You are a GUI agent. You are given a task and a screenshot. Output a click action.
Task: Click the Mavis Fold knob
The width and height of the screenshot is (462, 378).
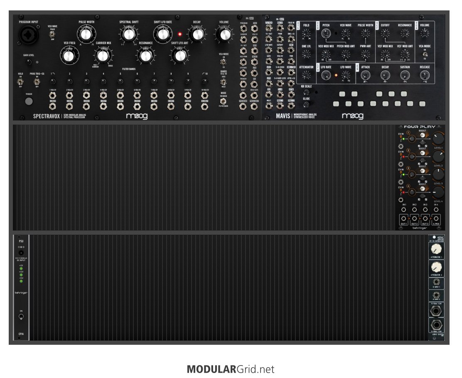(x=306, y=34)
